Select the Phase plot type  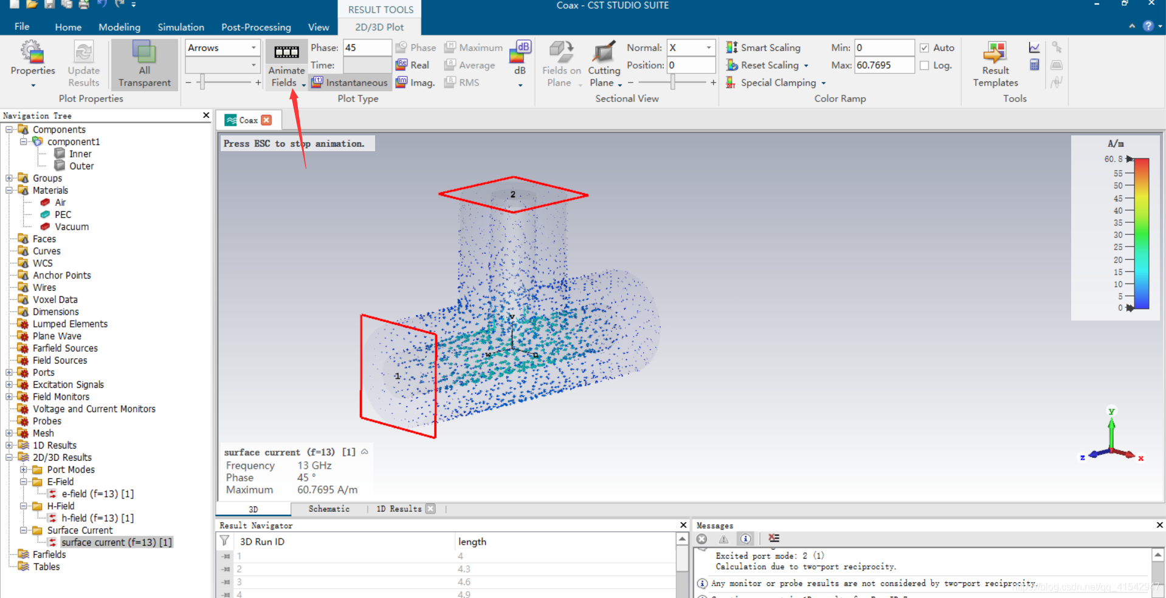[416, 47]
